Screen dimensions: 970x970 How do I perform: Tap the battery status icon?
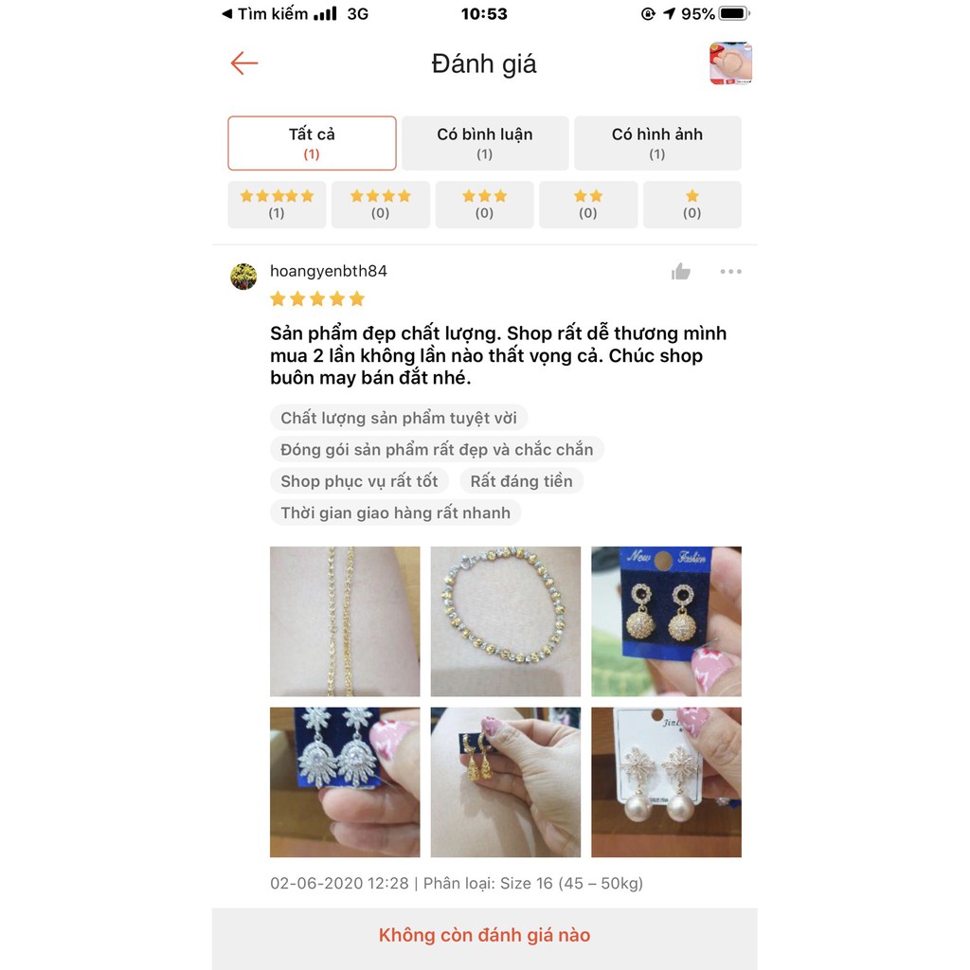(x=734, y=13)
